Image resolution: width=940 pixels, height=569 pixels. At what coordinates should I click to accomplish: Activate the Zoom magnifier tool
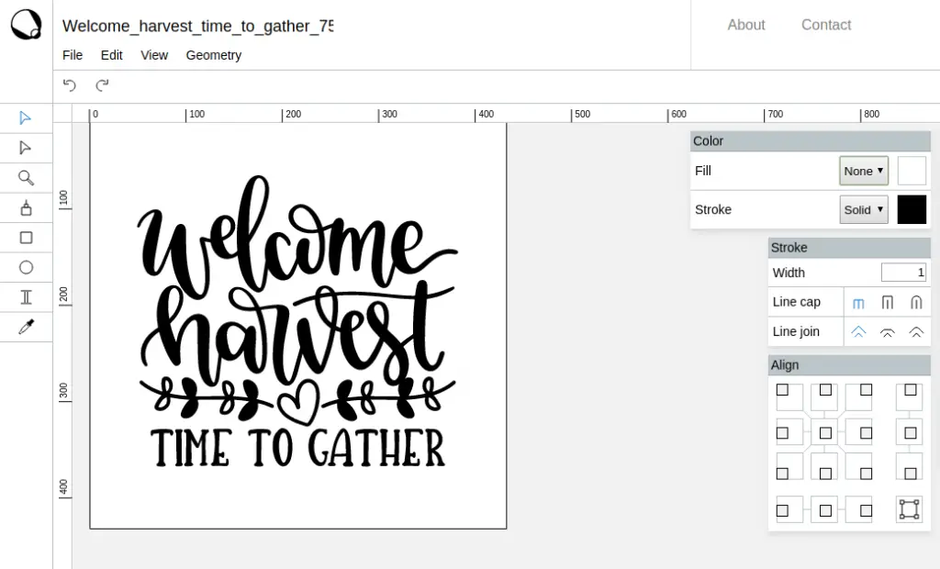pos(26,178)
